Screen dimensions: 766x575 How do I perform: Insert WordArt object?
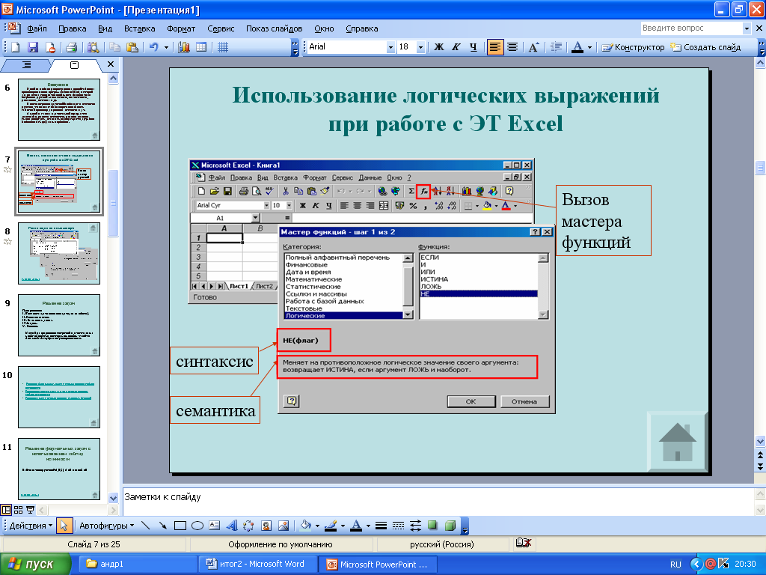pos(232,526)
